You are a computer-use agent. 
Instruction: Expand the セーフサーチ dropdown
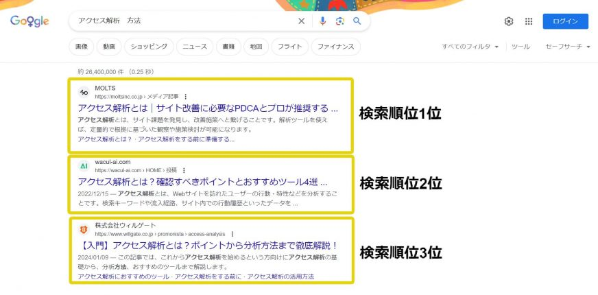pyautogui.click(x=568, y=47)
